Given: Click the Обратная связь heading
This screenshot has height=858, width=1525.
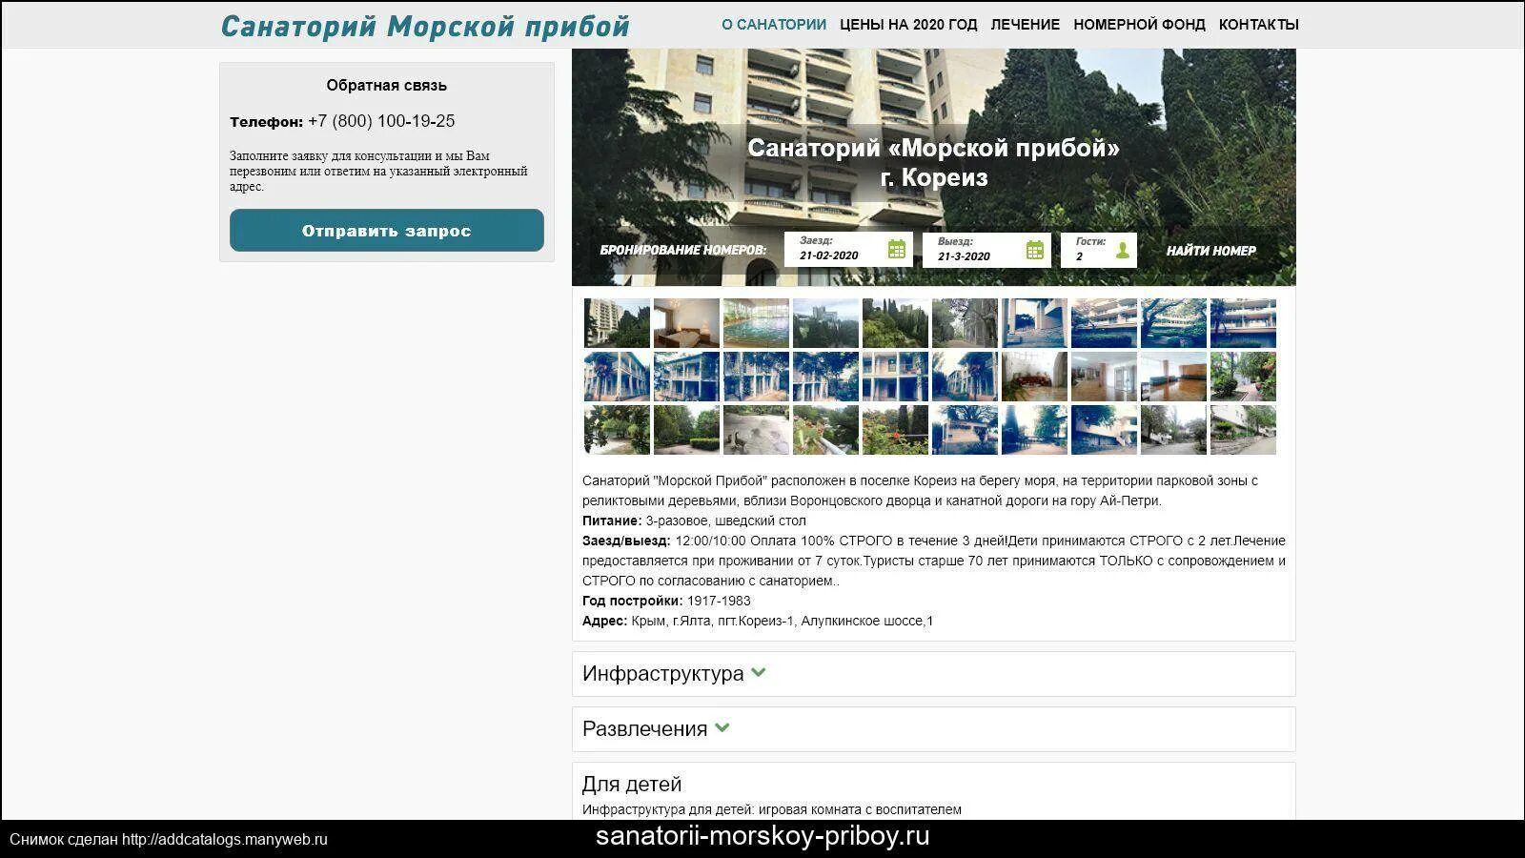Looking at the screenshot, I should tap(387, 85).
